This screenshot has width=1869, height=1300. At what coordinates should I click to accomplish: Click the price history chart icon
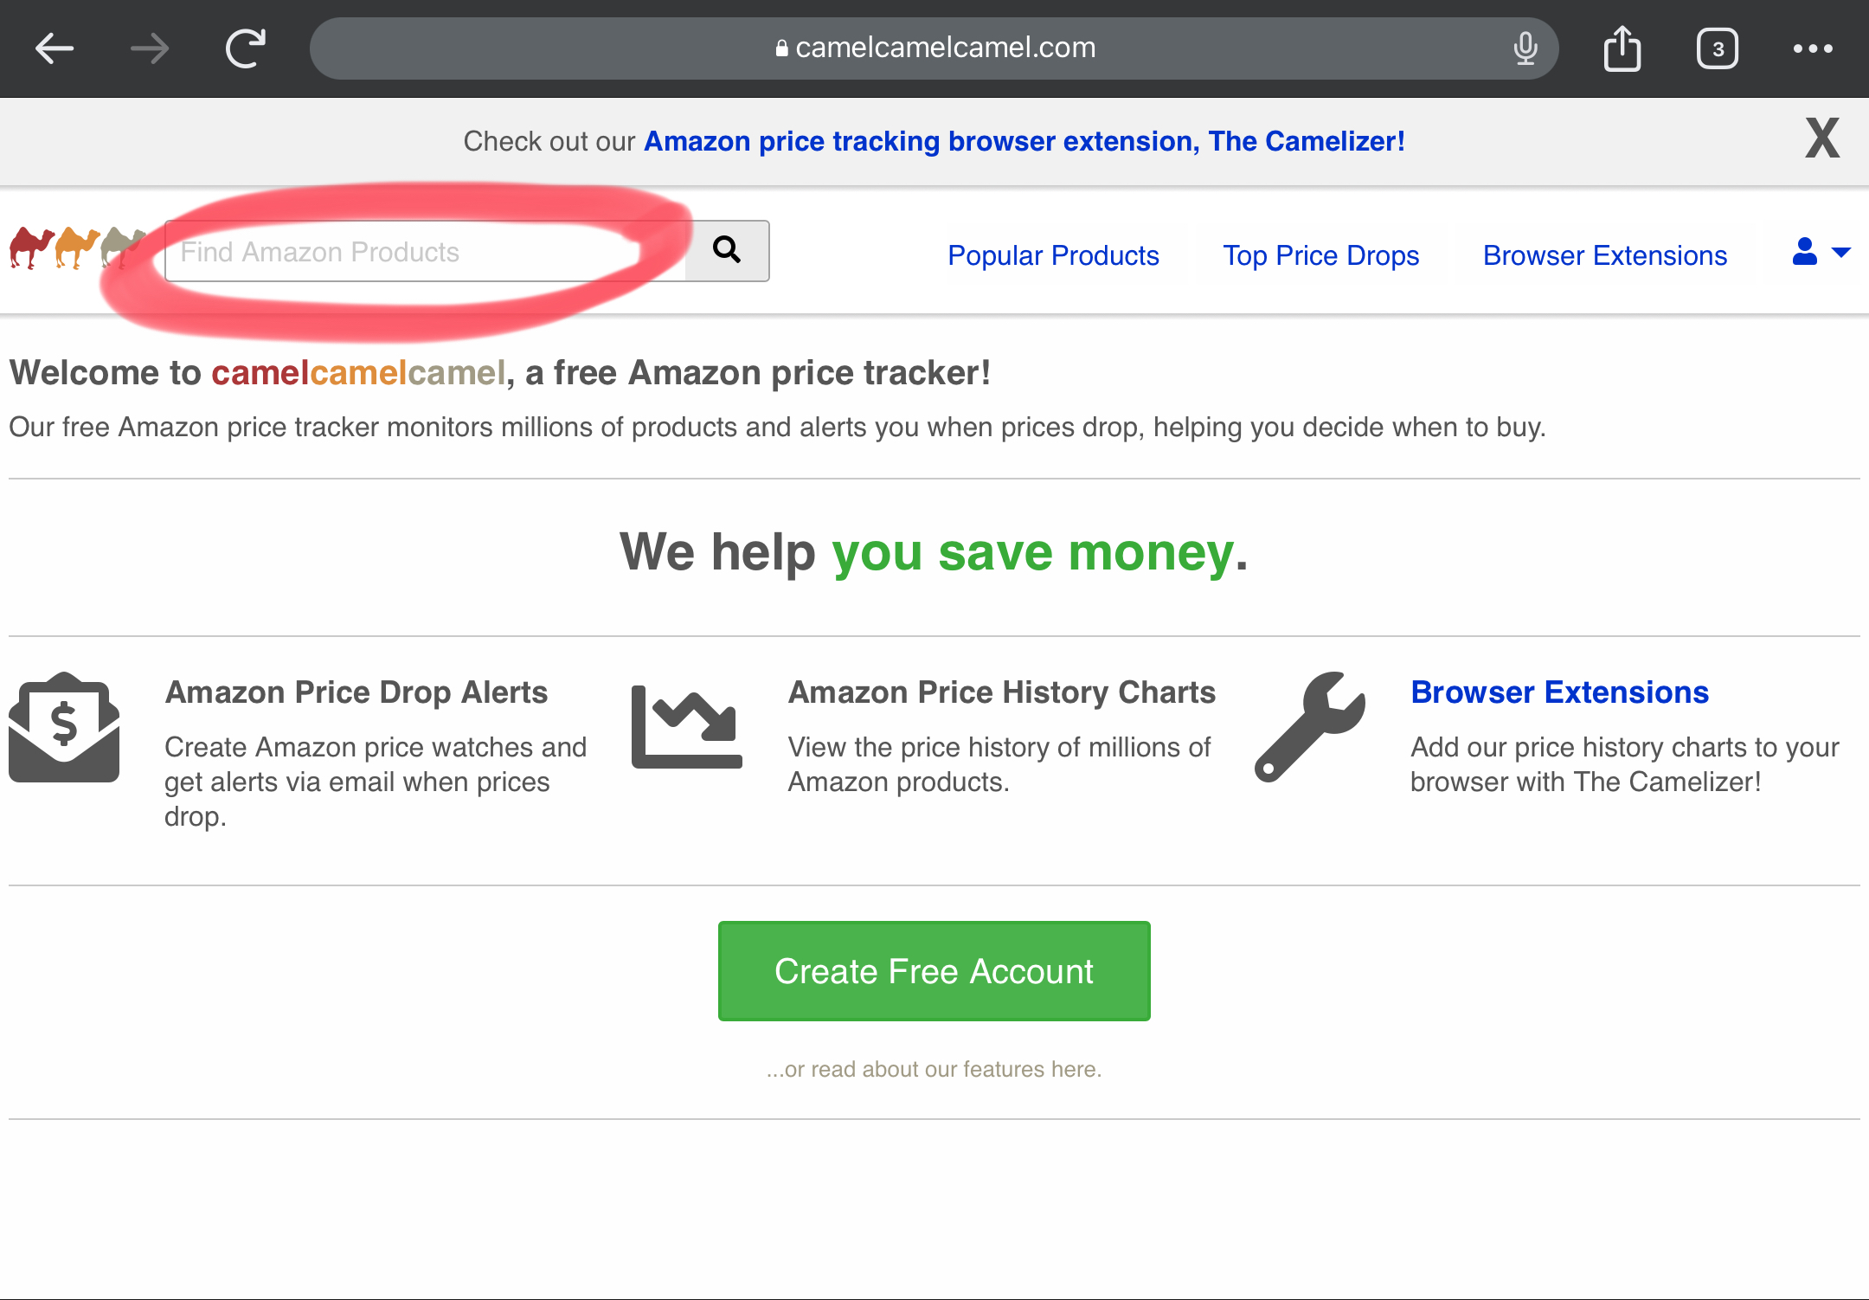pos(687,727)
